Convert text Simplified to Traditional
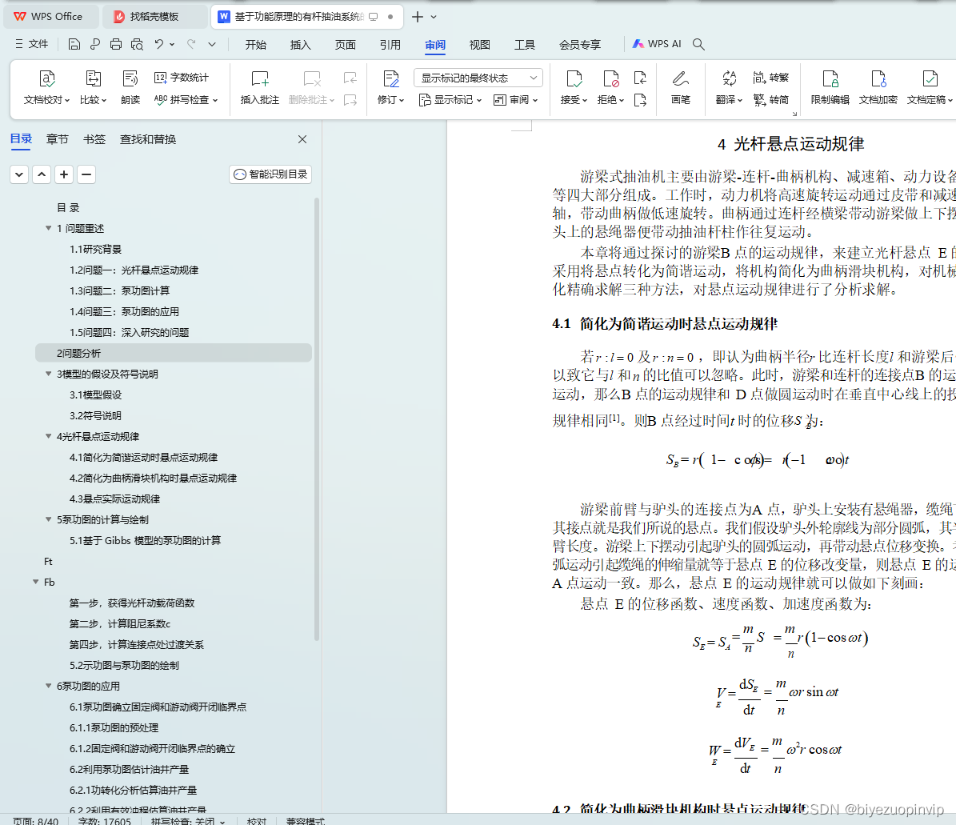 click(x=770, y=78)
